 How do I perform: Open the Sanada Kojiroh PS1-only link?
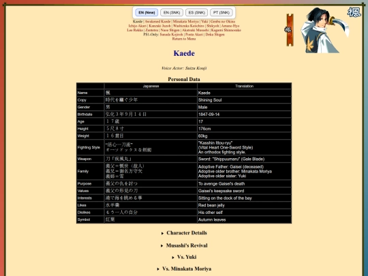coord(171,35)
